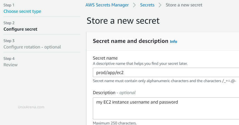The height and width of the screenshot is (125, 239).
Task: Click the Step 4 label
Action: point(9,58)
